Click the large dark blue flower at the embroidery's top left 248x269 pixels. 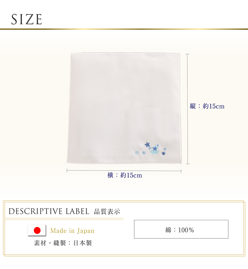click(x=147, y=144)
